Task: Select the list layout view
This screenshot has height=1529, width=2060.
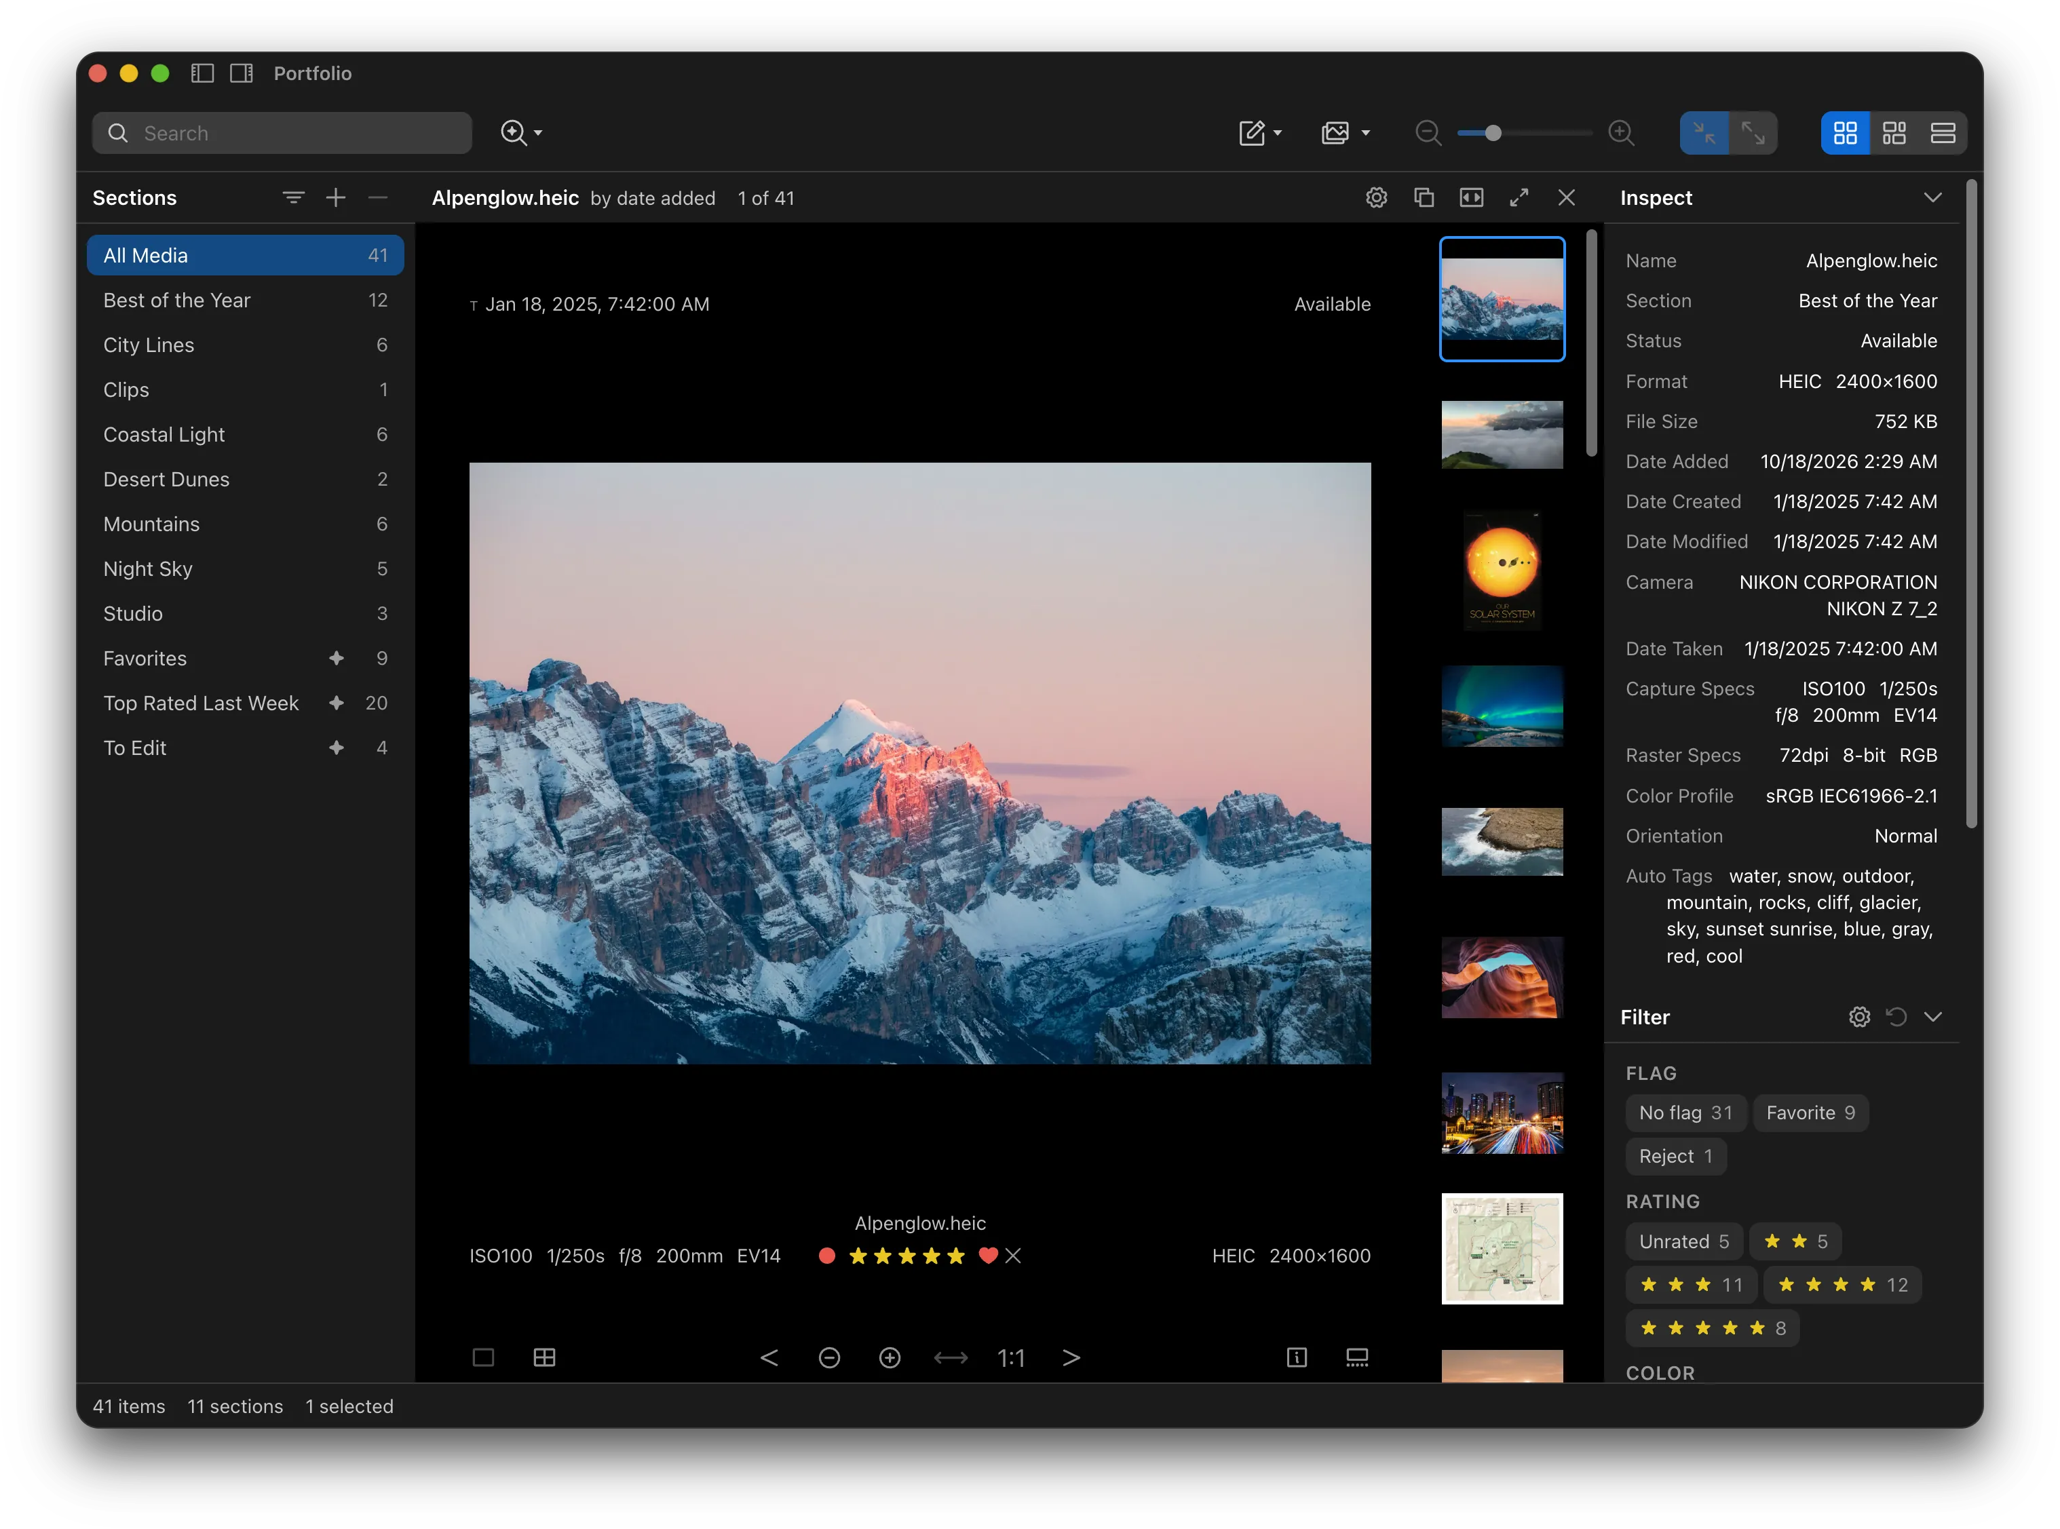Action: (1943, 133)
